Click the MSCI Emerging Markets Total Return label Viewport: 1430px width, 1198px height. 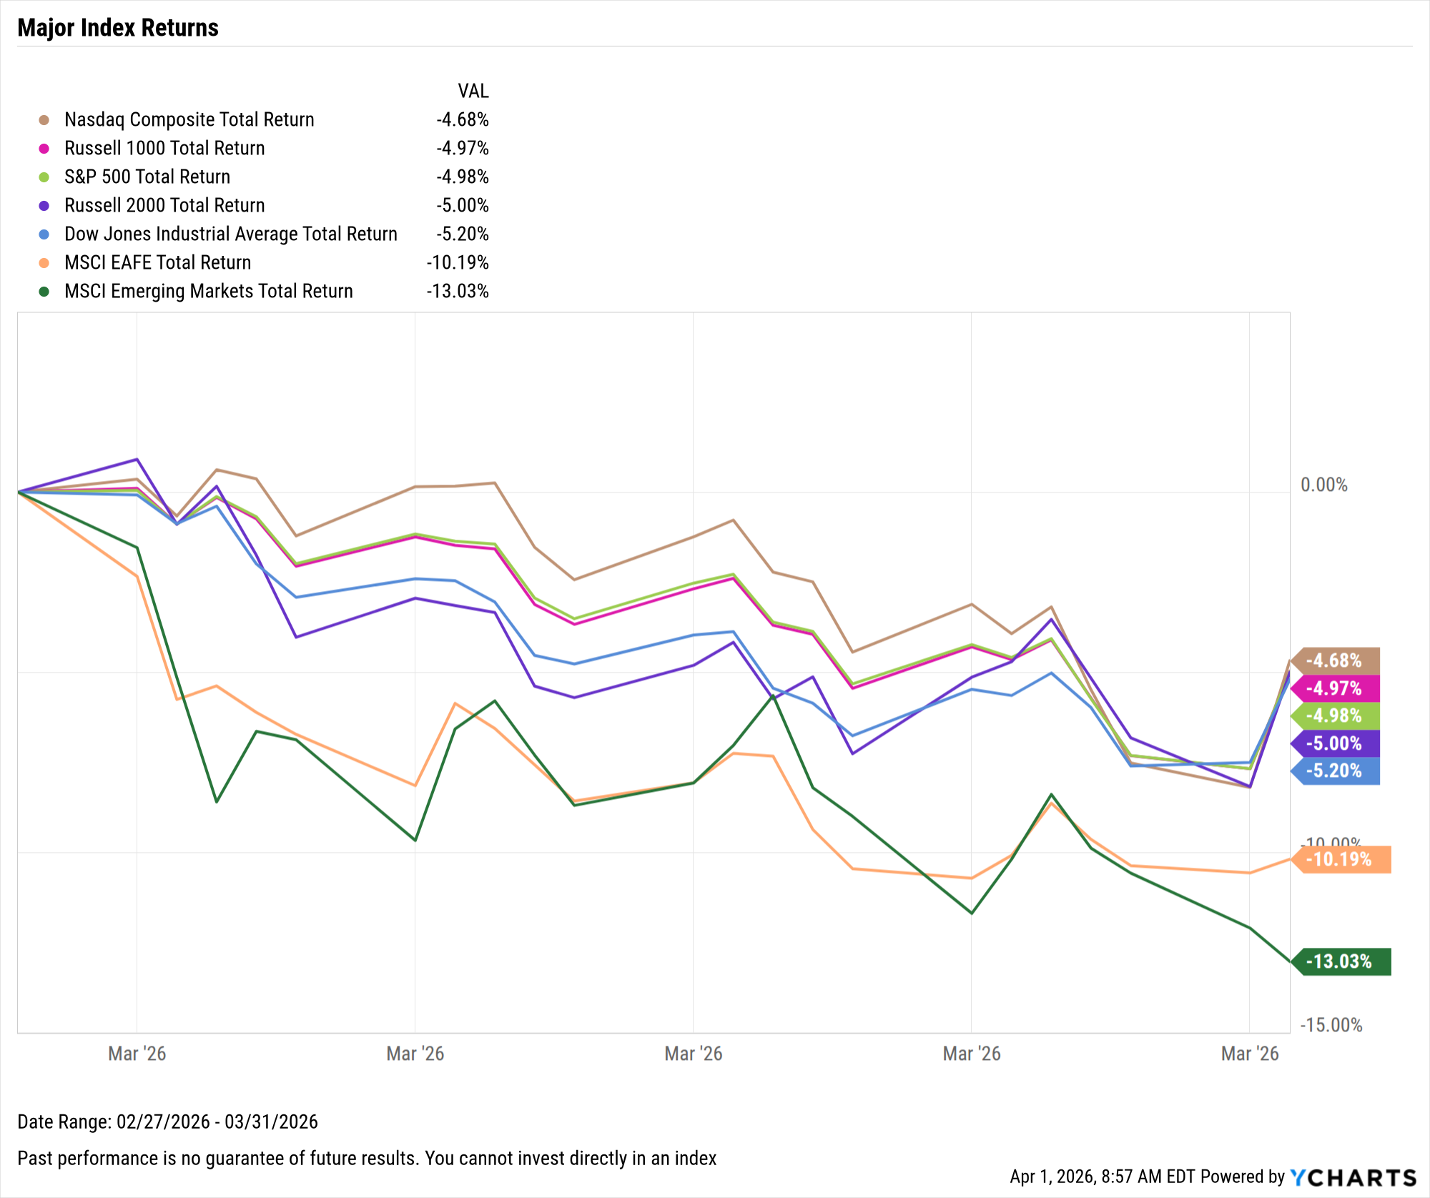point(208,291)
